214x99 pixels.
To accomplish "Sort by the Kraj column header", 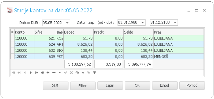I will (x=179, y=32).
